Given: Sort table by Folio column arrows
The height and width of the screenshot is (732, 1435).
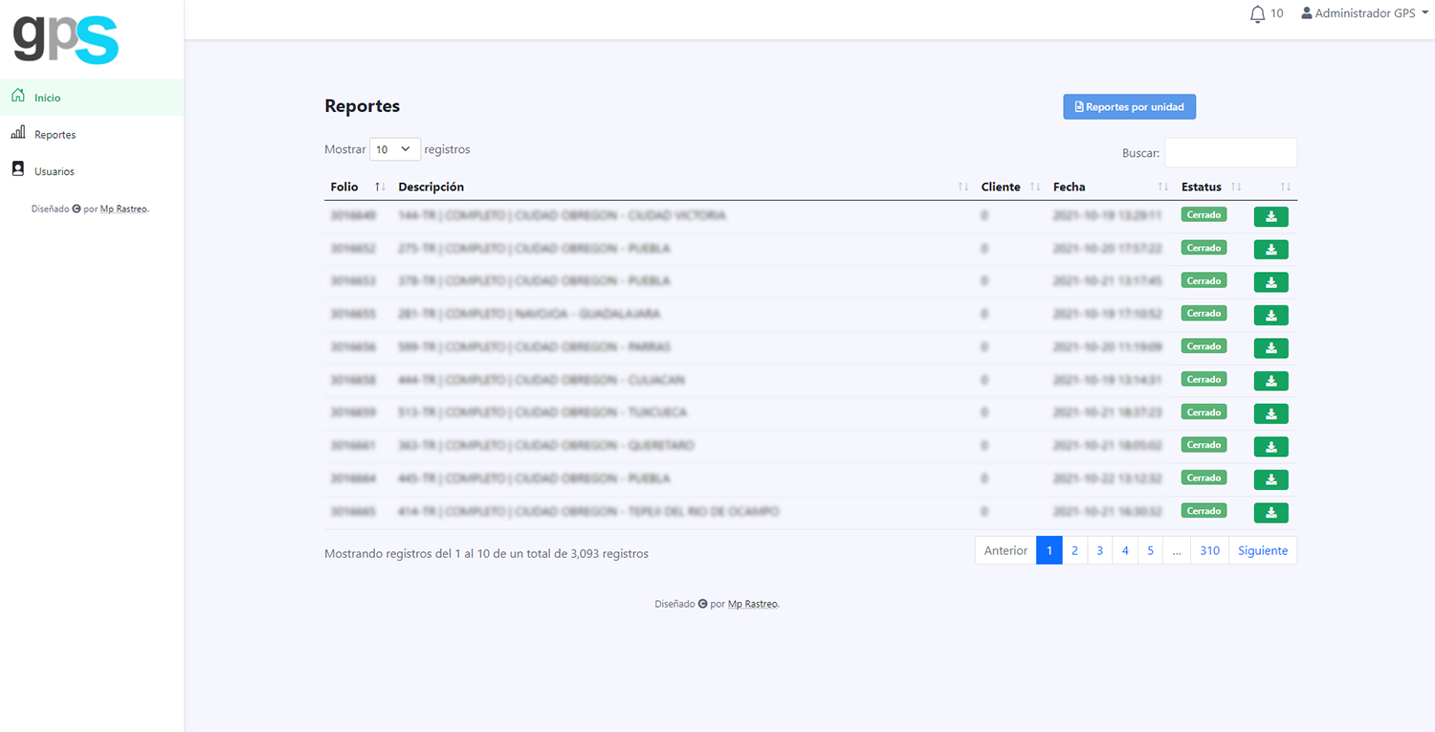Looking at the screenshot, I should (x=380, y=187).
